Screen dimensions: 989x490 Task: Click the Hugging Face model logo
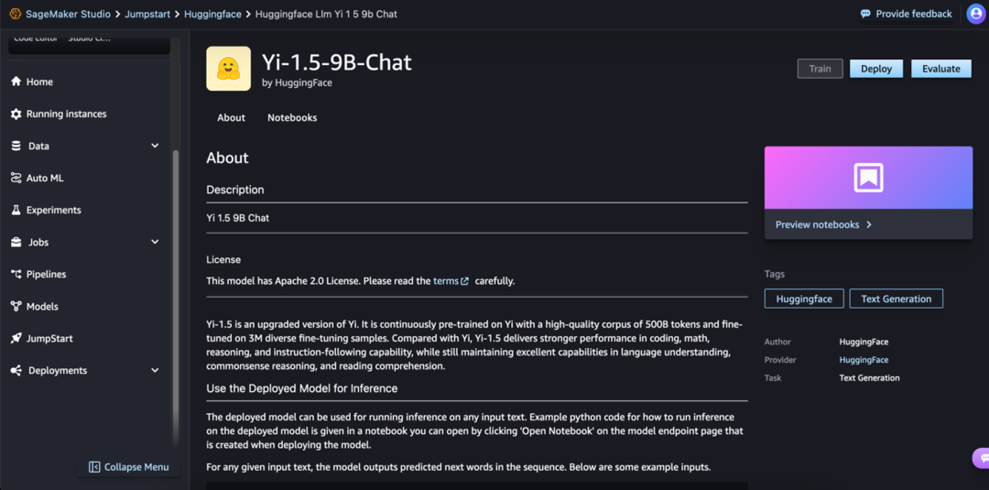(x=228, y=69)
